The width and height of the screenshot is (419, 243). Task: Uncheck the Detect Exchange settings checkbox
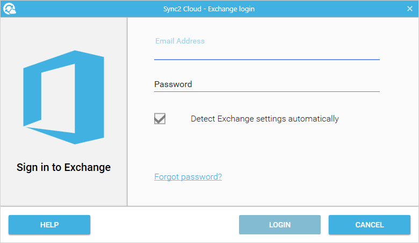click(x=160, y=119)
